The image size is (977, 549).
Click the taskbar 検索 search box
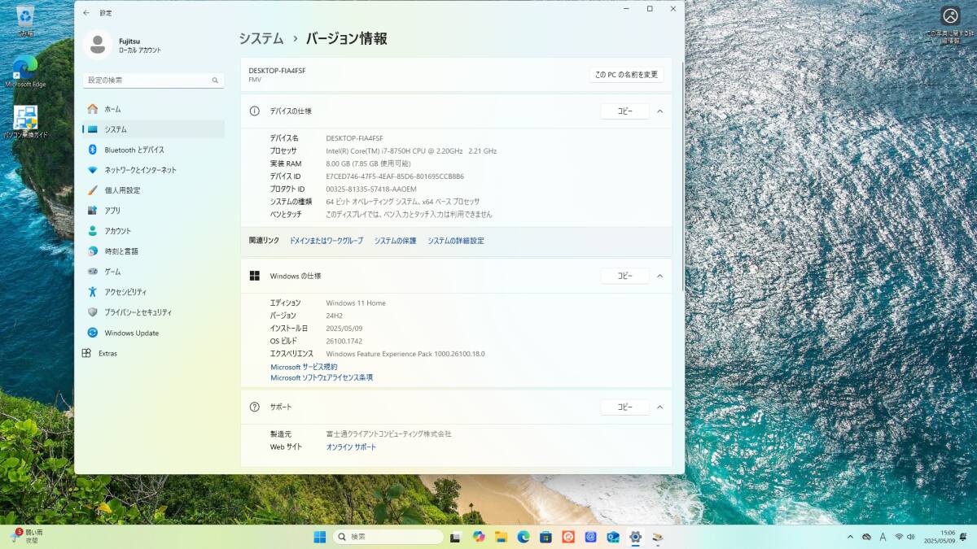tap(388, 537)
